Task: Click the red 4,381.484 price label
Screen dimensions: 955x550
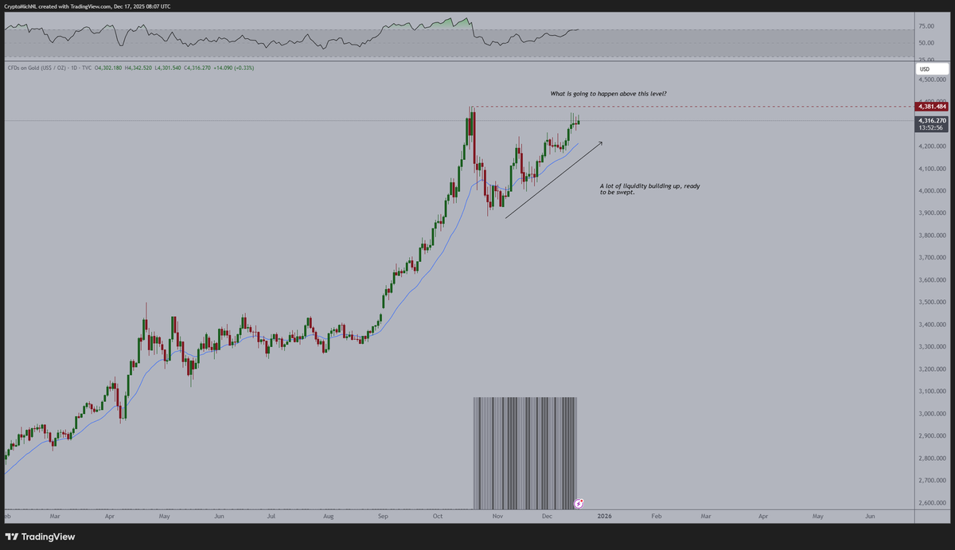Action: [x=931, y=106]
